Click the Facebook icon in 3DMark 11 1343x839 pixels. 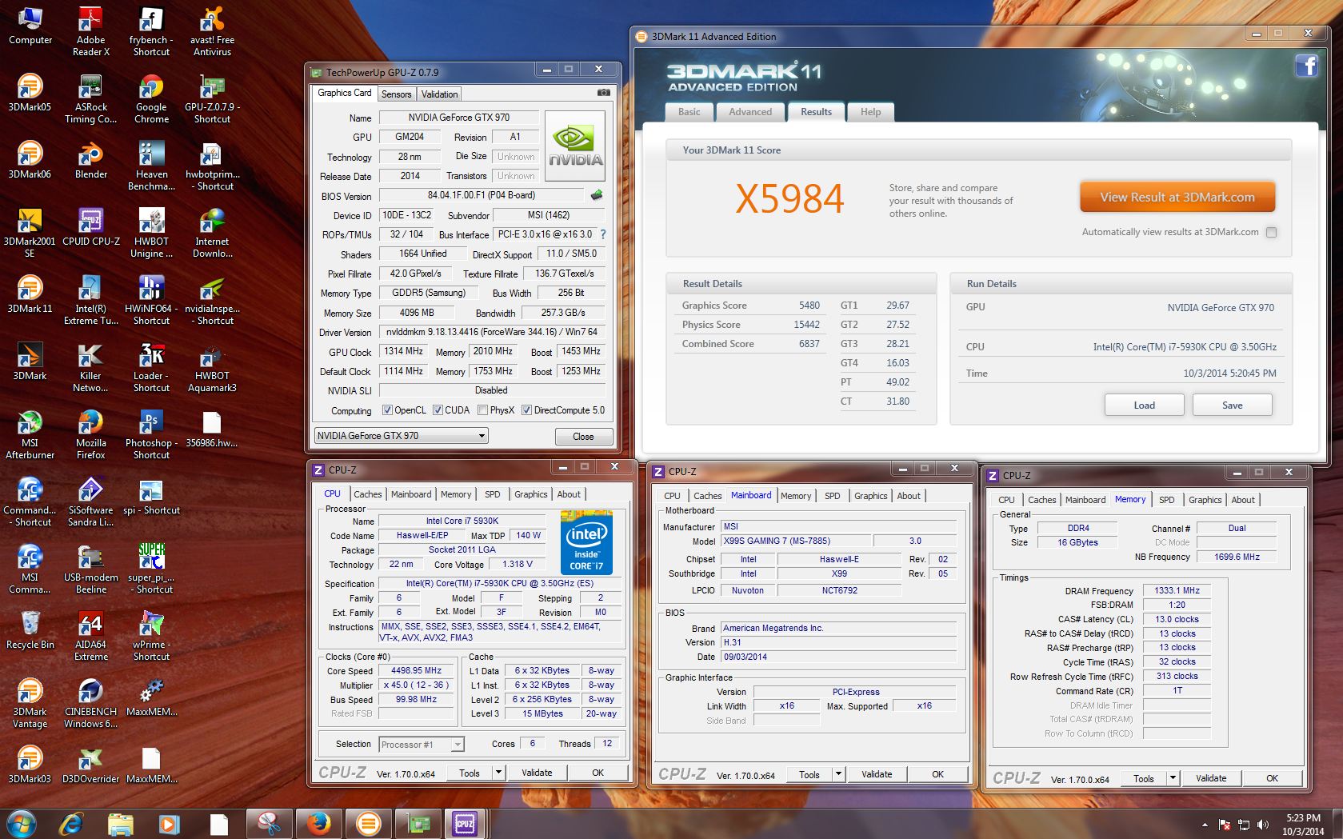pyautogui.click(x=1307, y=65)
